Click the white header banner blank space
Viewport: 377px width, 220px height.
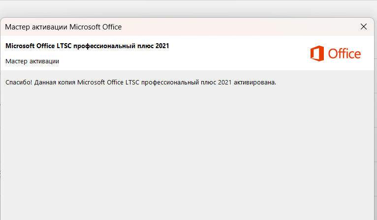pyautogui.click(x=236, y=53)
